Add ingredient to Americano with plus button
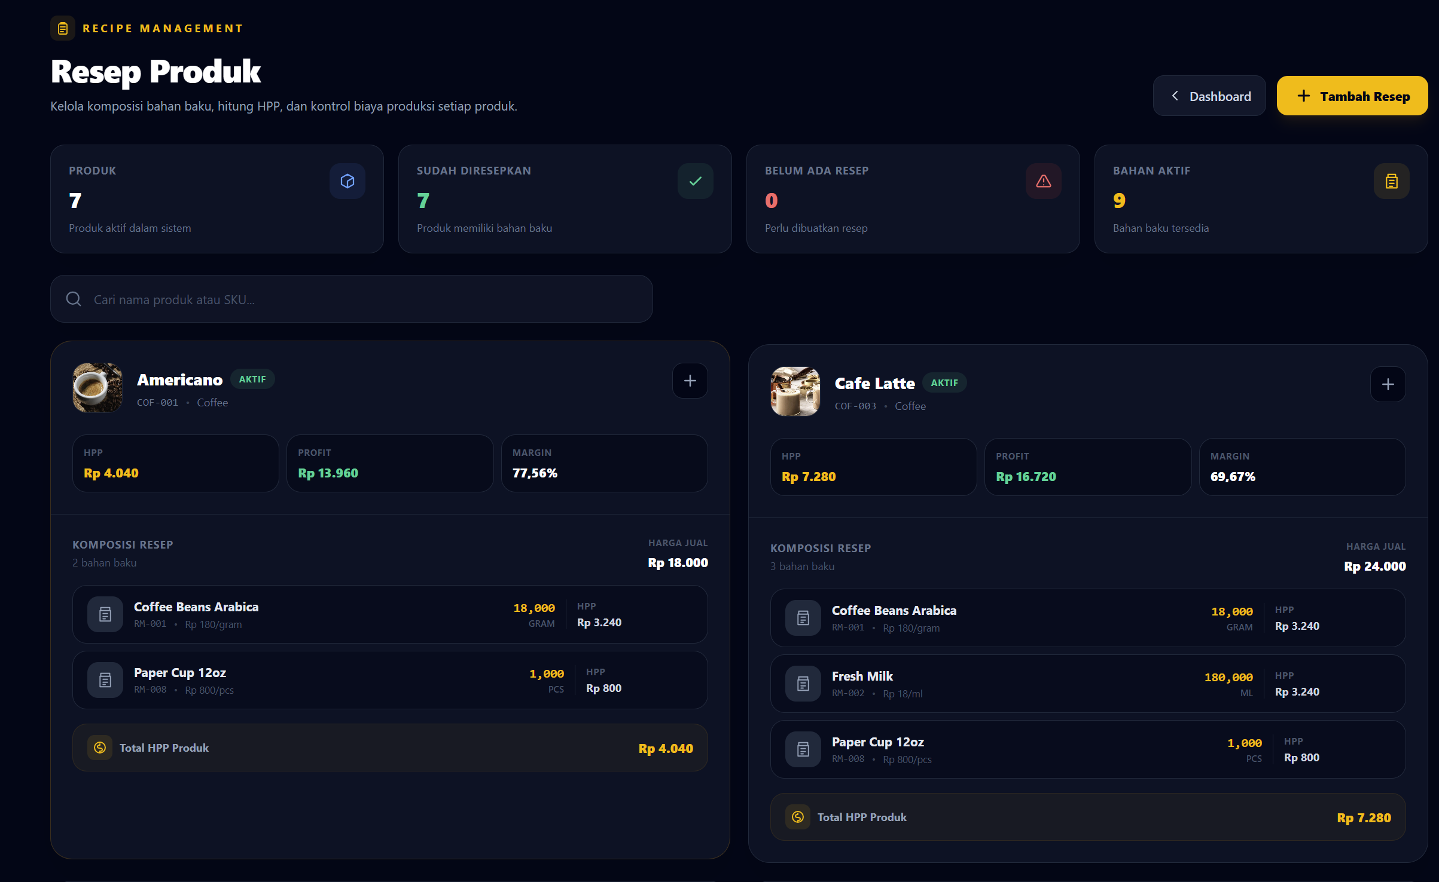Image resolution: width=1439 pixels, height=882 pixels. [690, 381]
